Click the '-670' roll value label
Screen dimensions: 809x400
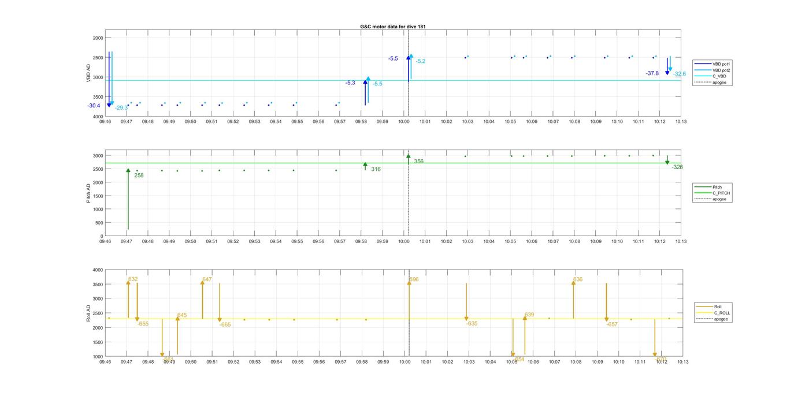click(x=661, y=359)
